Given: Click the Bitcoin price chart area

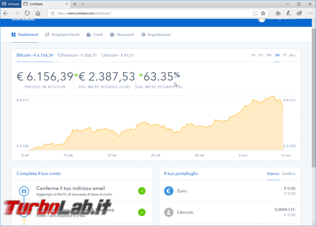Looking at the screenshot, I should click(156, 123).
